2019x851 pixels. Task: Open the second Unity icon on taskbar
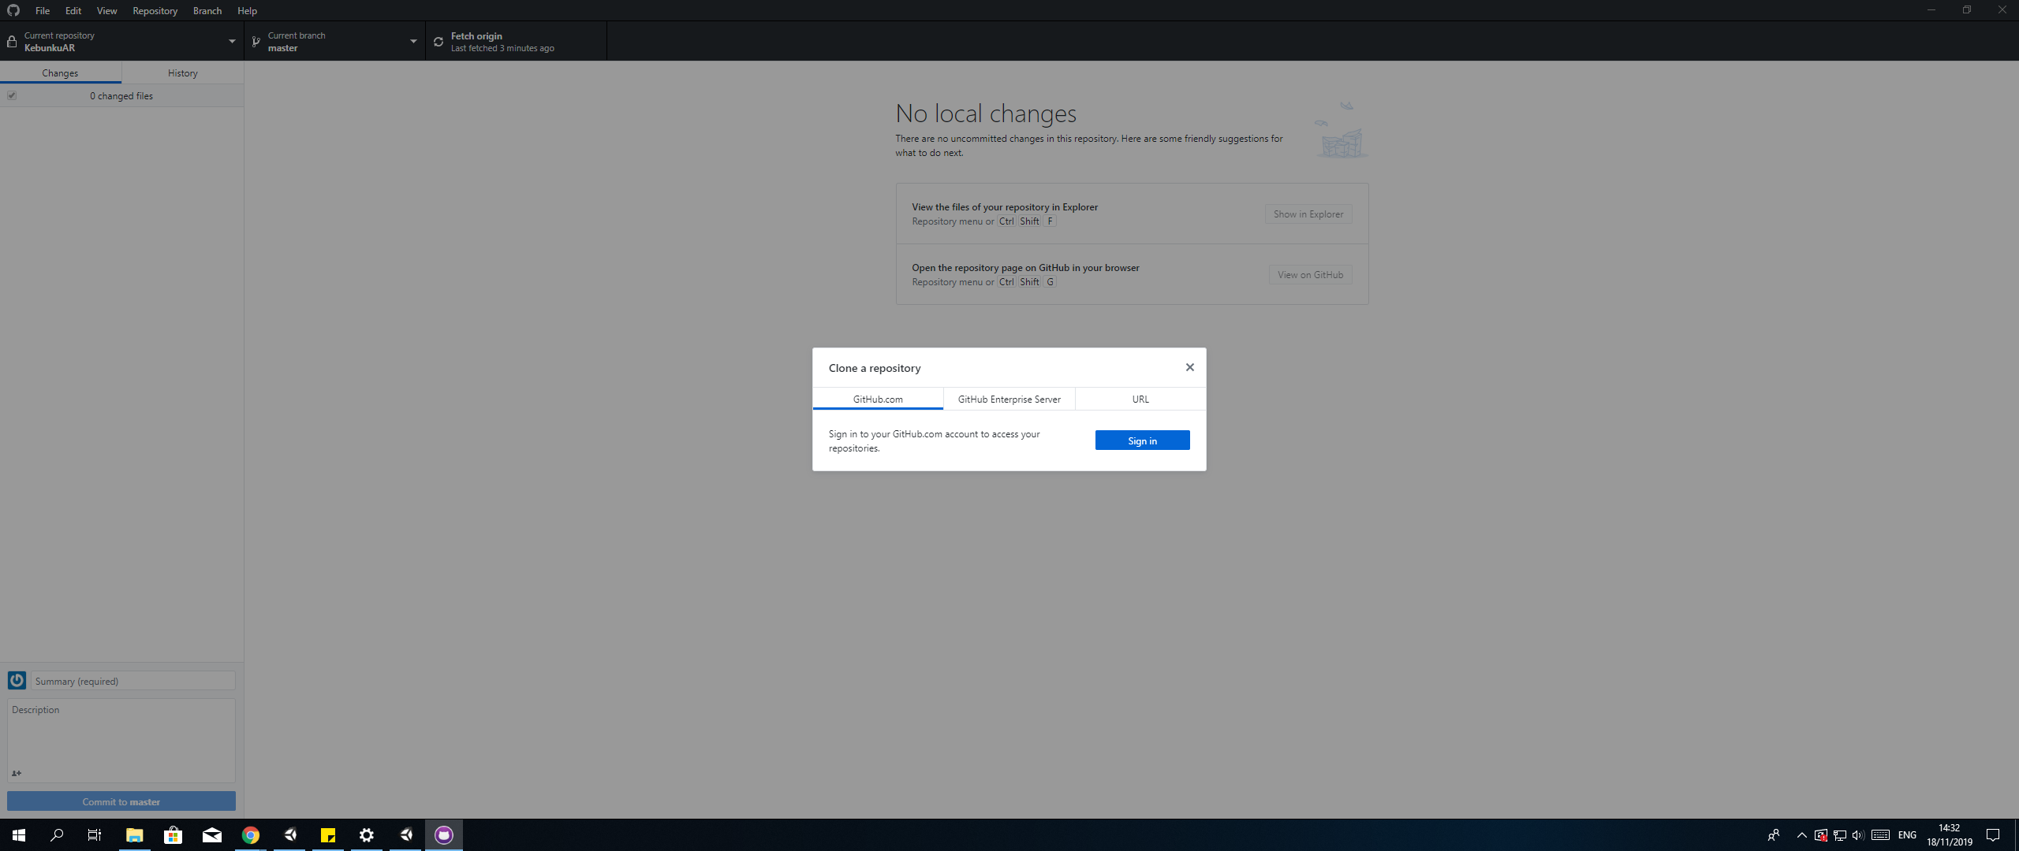pyautogui.click(x=405, y=834)
